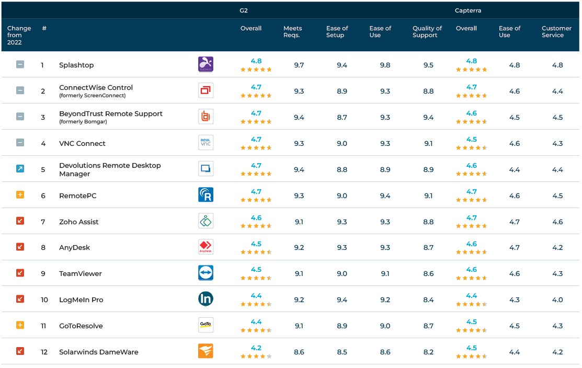Image resolution: width=582 pixels, height=368 pixels.
Task: Click the RemotePC product name
Action: coord(77,196)
